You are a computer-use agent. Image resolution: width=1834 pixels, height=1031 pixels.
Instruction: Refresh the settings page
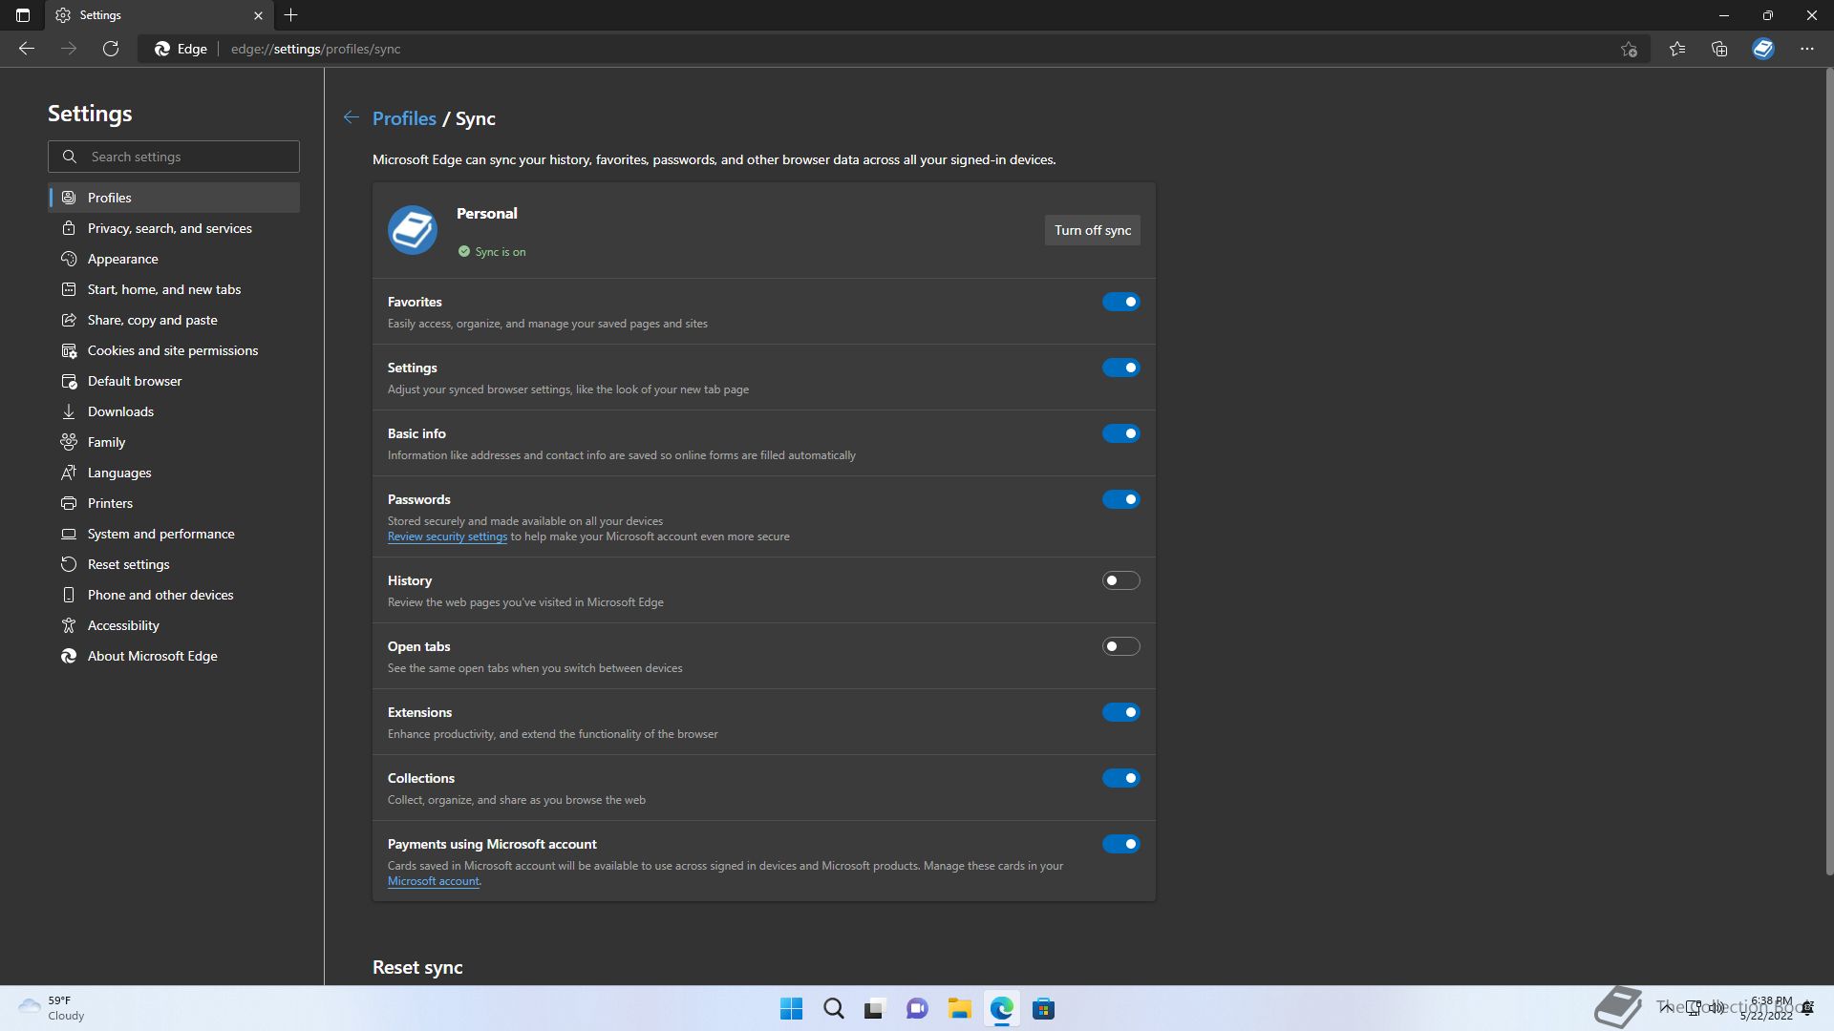tap(111, 49)
